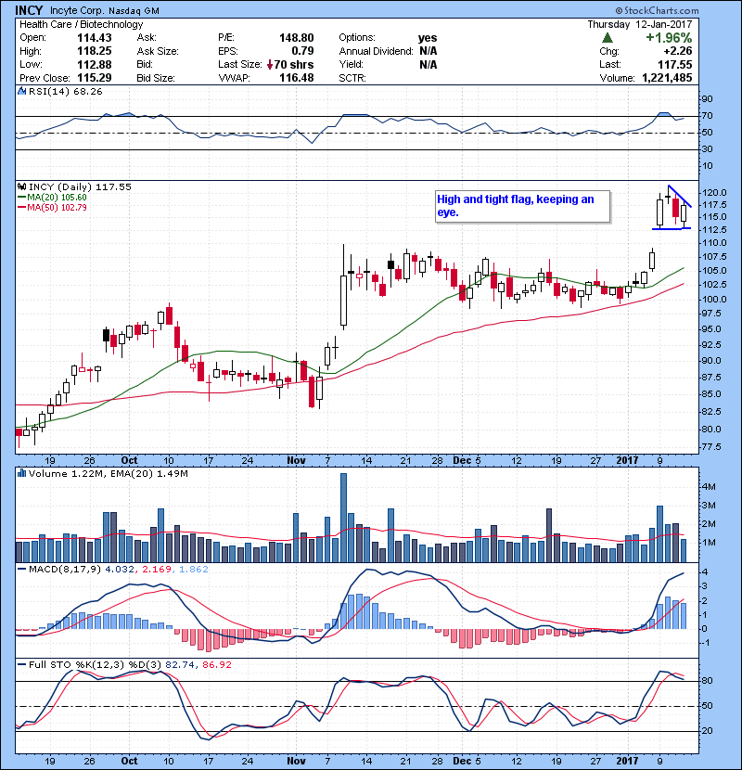Click the candlestick icon beside INCY (Daily)
This screenshot has height=770, width=742.
tap(21, 186)
